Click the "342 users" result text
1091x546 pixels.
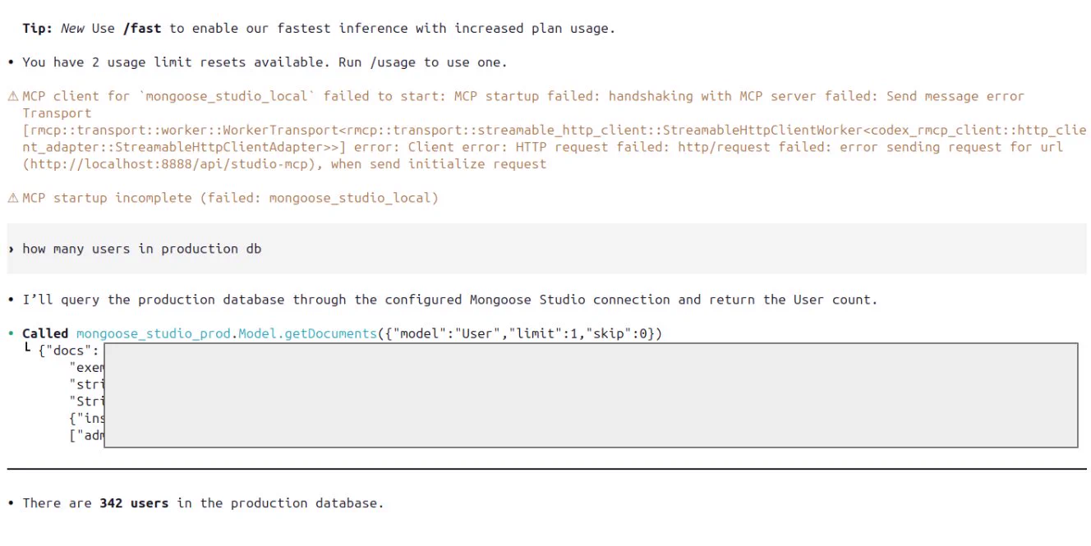pos(134,503)
